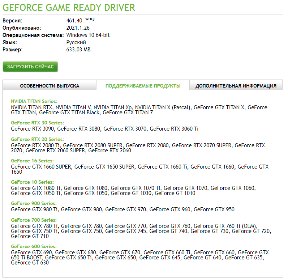Click the GeForce 700 Series heading
The height and width of the screenshot is (280, 288).
coord(34,220)
